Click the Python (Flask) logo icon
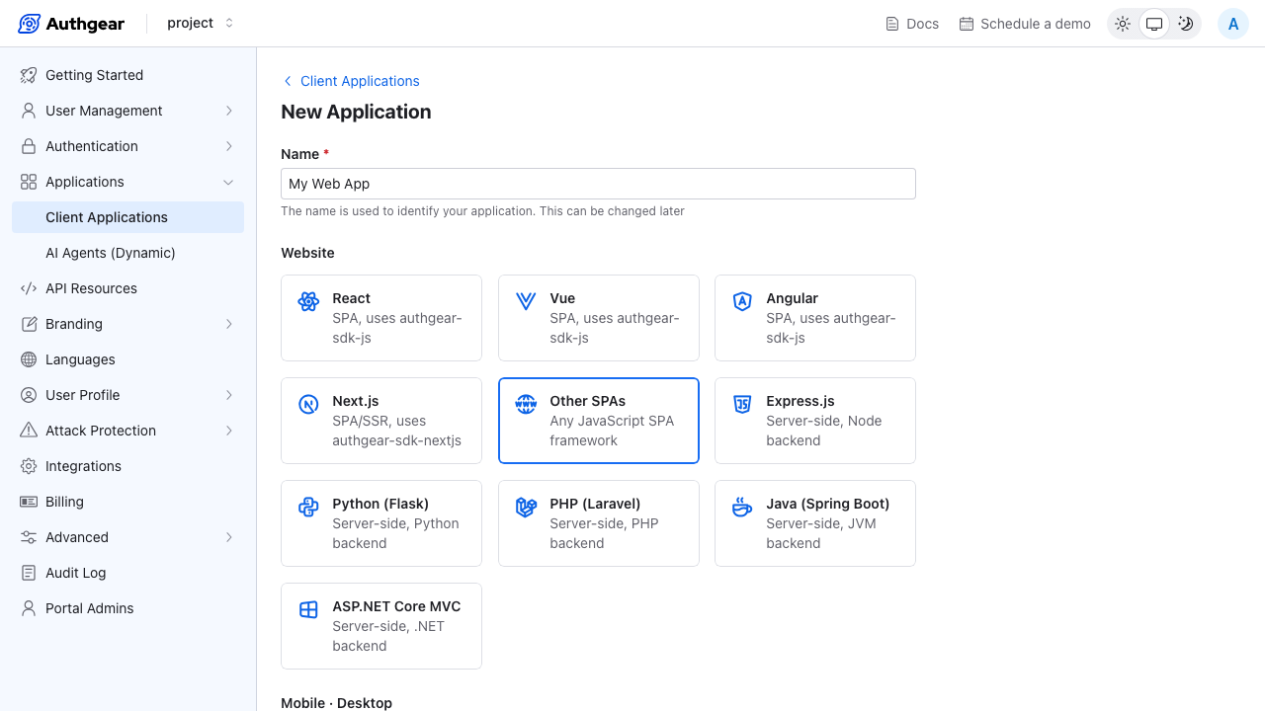1265x711 pixels. (x=308, y=507)
